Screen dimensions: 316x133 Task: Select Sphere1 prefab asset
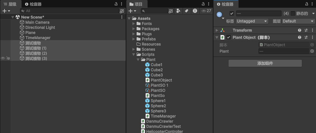pos(155,101)
